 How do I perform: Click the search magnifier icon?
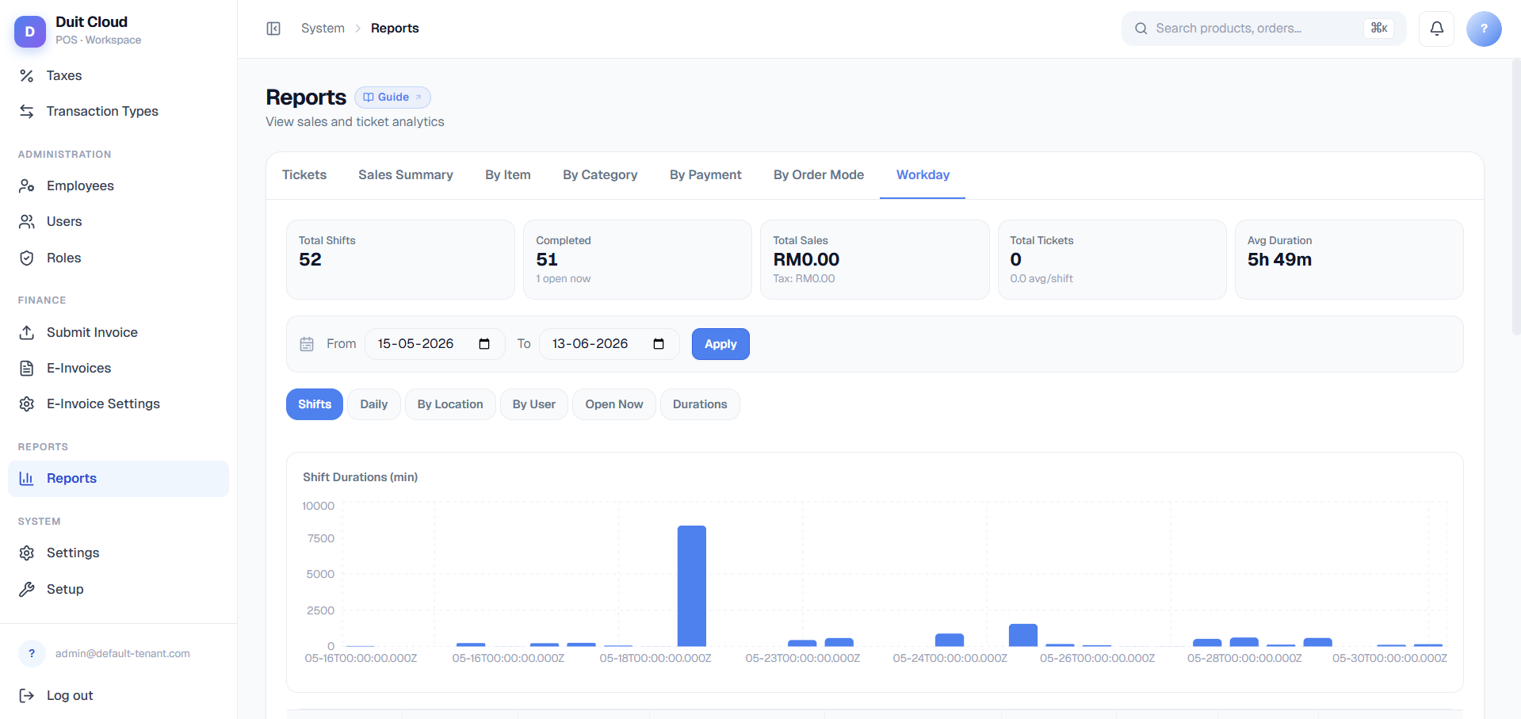pos(1141,29)
